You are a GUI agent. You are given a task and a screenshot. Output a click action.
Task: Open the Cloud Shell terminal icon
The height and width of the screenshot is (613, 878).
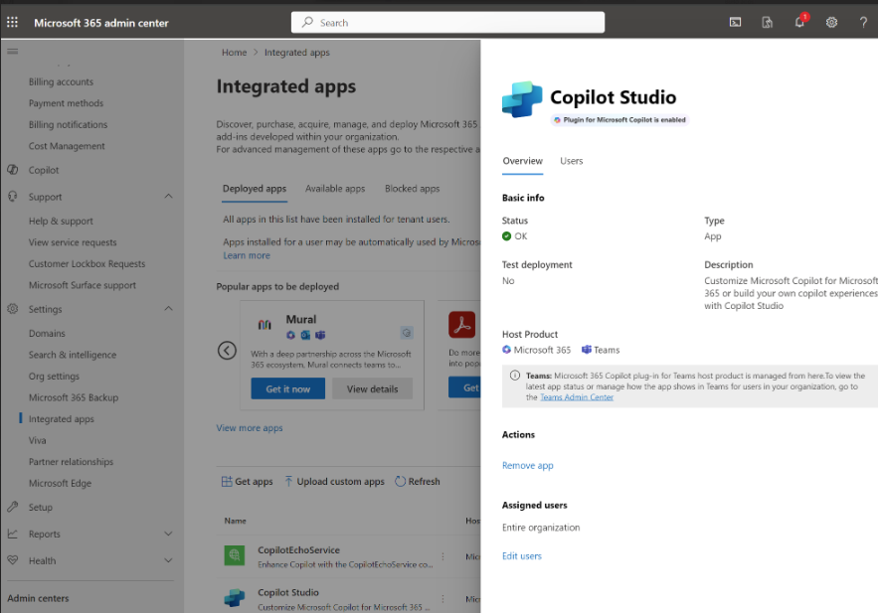click(735, 23)
